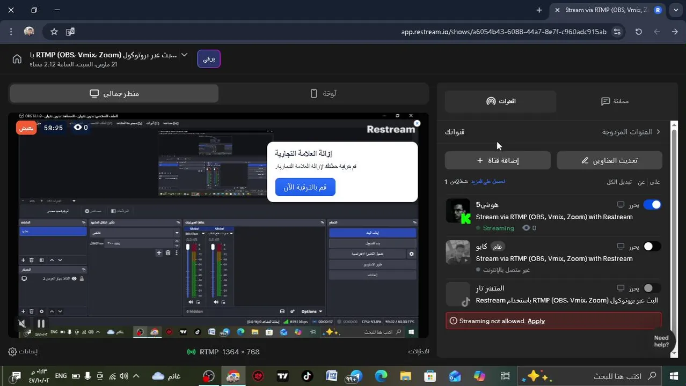This screenshot has width=686, height=386.
Task: Open preview settings gear (إعدادات)
Action: coord(23,352)
